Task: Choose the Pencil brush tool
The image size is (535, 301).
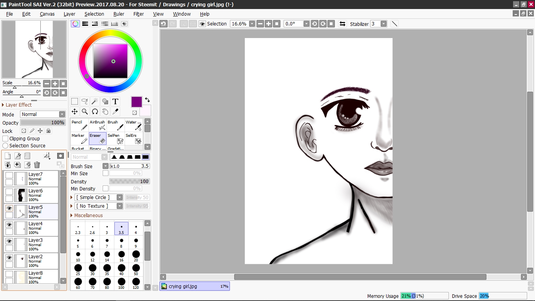Action: click(80, 125)
